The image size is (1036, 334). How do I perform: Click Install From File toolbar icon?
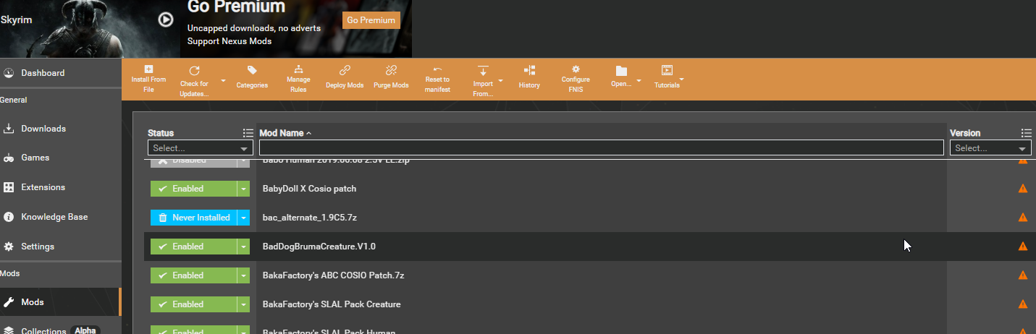148,69
